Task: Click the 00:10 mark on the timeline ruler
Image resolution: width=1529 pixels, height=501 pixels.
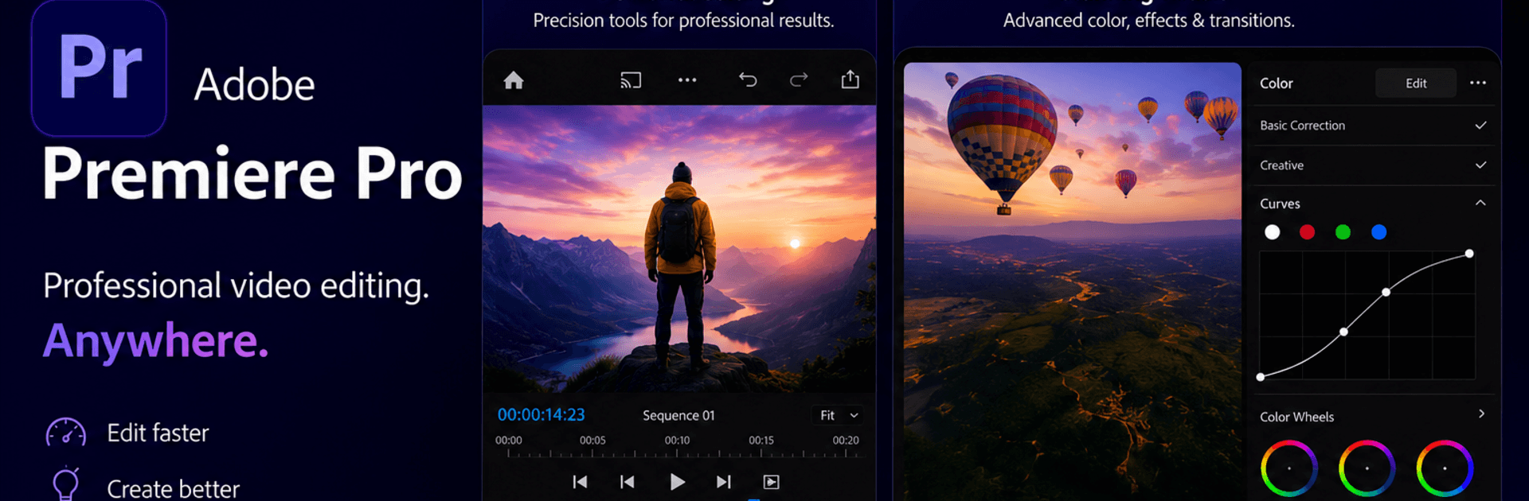Action: coord(677,441)
